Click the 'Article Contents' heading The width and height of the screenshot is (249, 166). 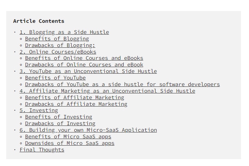pyautogui.click(x=39, y=21)
